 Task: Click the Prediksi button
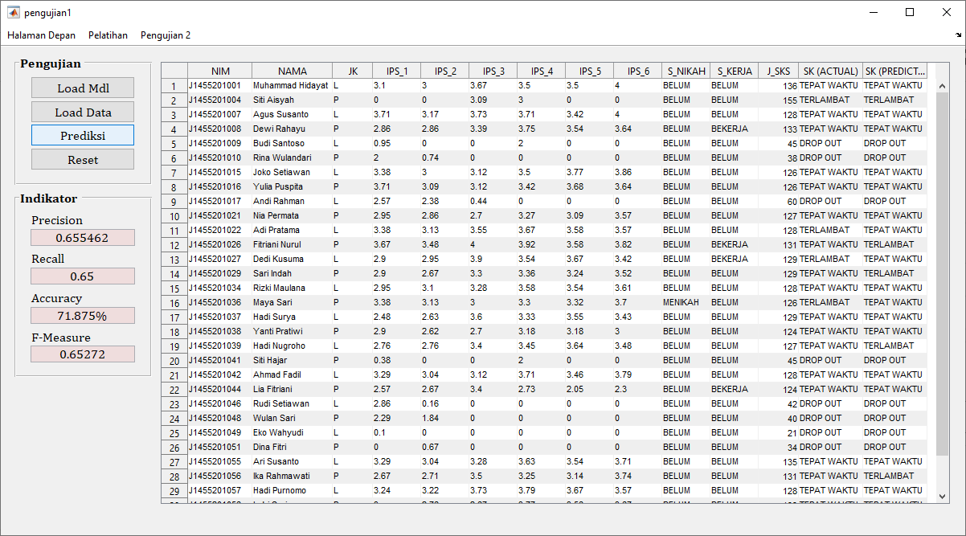click(x=83, y=136)
